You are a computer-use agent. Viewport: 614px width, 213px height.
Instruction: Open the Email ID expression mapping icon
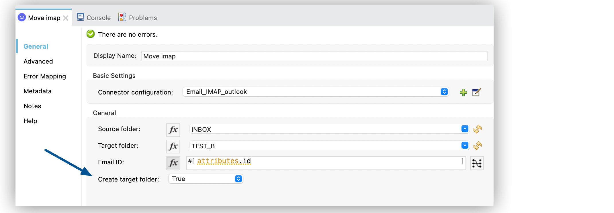(477, 163)
